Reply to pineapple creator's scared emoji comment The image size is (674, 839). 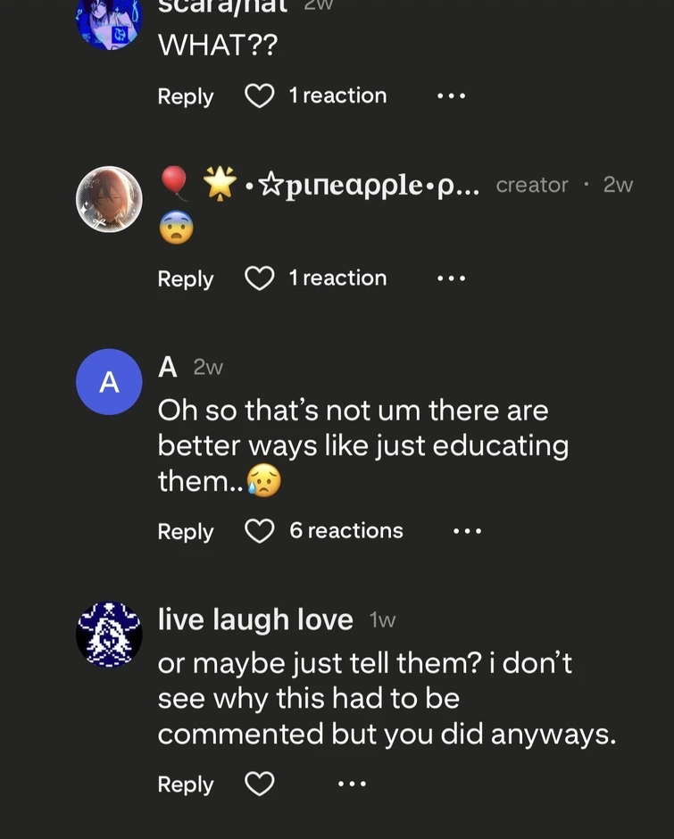pyautogui.click(x=186, y=279)
